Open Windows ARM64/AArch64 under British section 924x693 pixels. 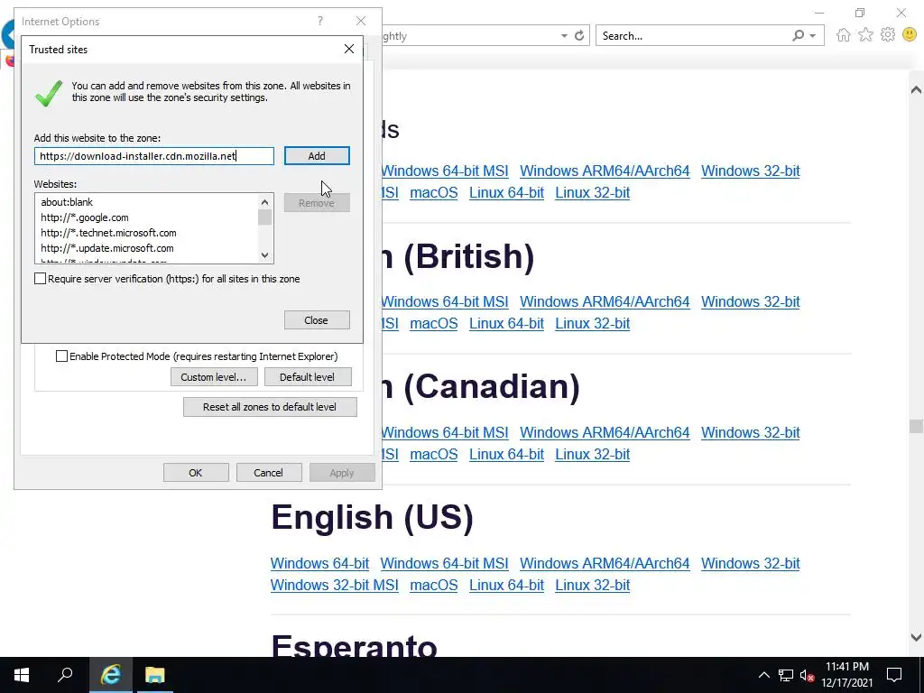[x=605, y=301]
